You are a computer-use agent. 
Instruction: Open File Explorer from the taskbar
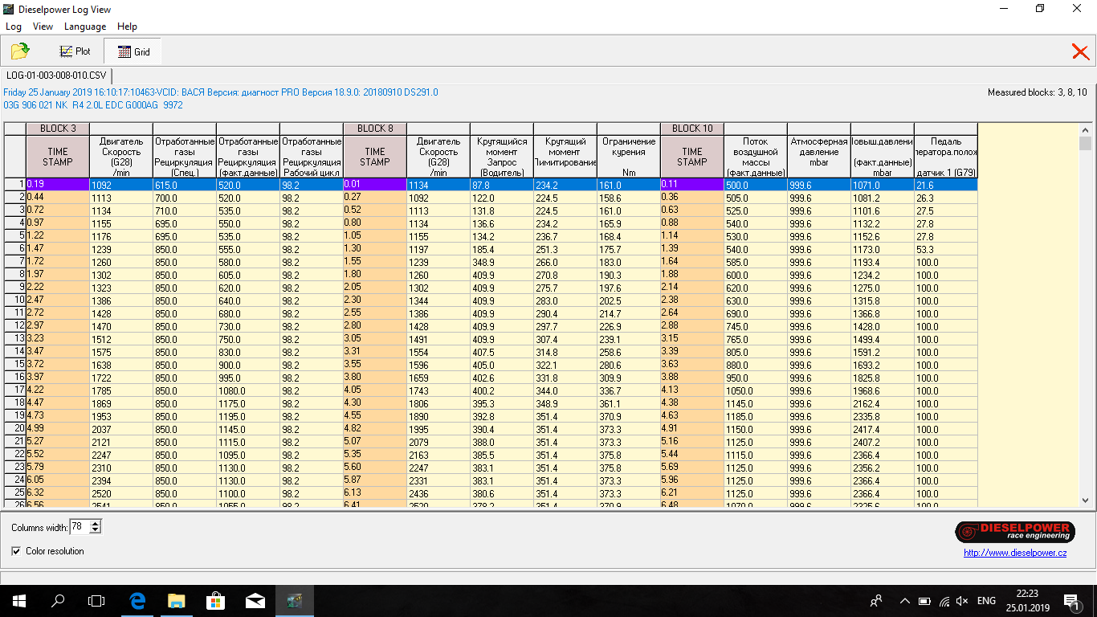(x=177, y=600)
